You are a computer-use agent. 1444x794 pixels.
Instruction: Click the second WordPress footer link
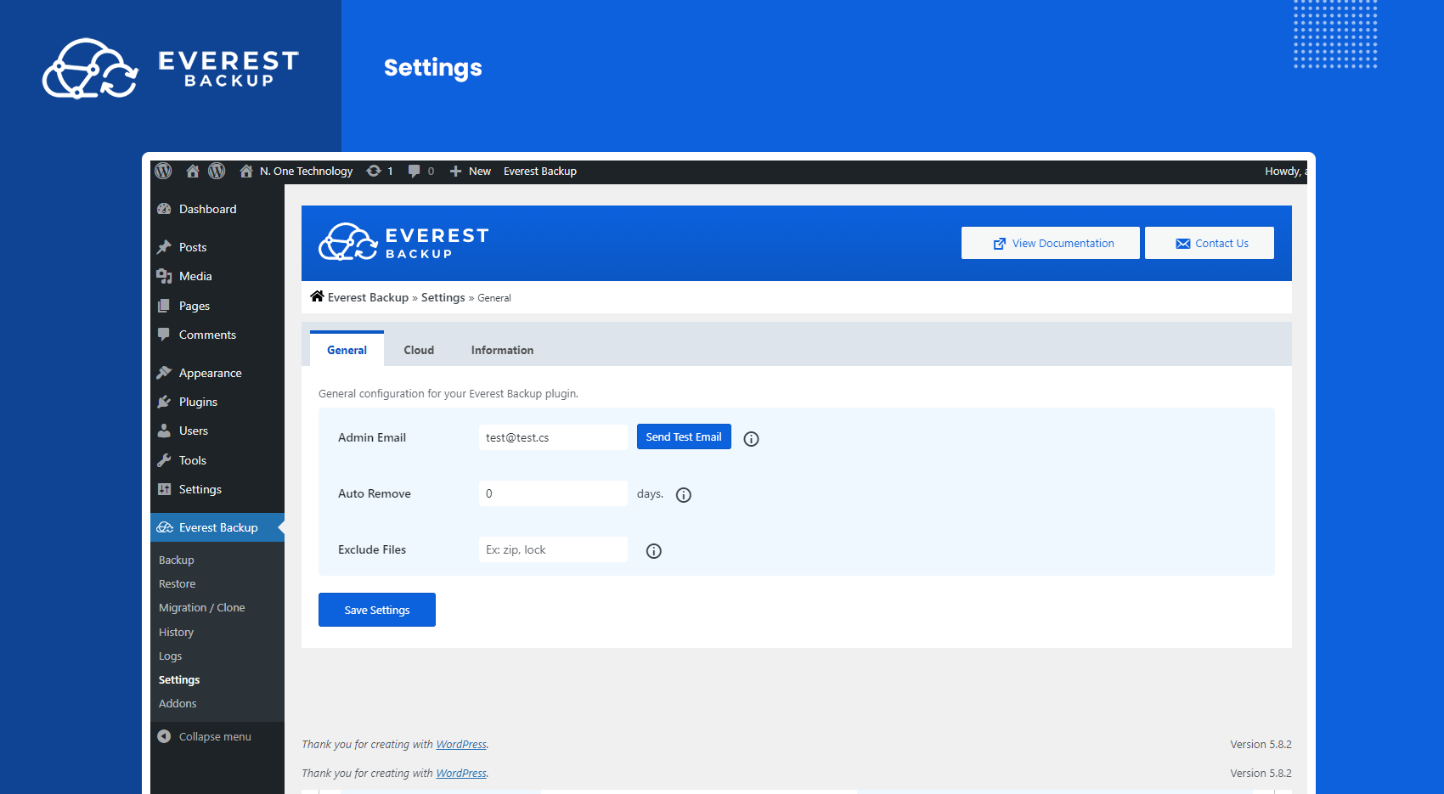[x=461, y=773]
